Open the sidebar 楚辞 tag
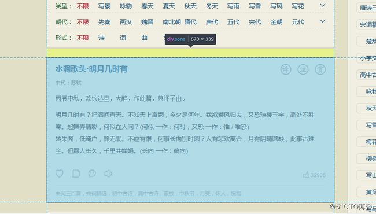Image resolution: width=376 pixels, height=214 pixels. click(x=367, y=41)
